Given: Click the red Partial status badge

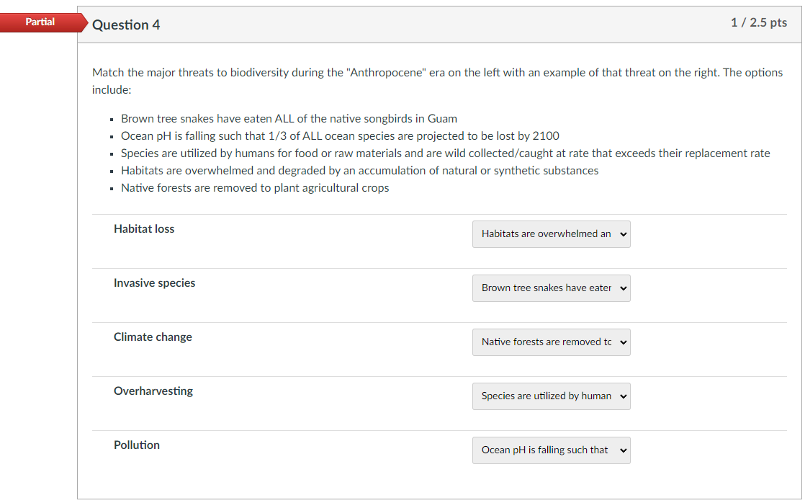Looking at the screenshot, I should point(39,22).
